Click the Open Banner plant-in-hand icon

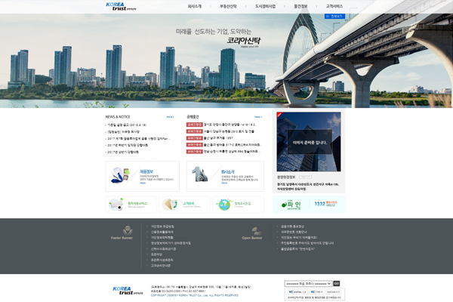tap(256, 231)
